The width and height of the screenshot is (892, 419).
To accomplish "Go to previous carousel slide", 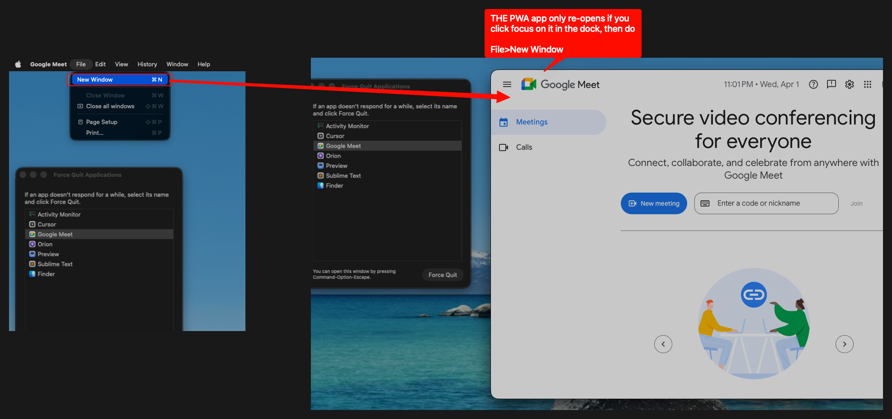I will (x=663, y=344).
